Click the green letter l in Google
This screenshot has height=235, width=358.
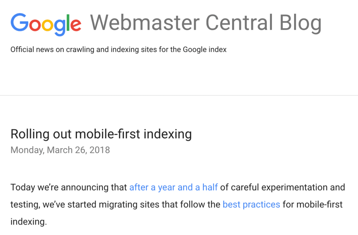[68, 22]
